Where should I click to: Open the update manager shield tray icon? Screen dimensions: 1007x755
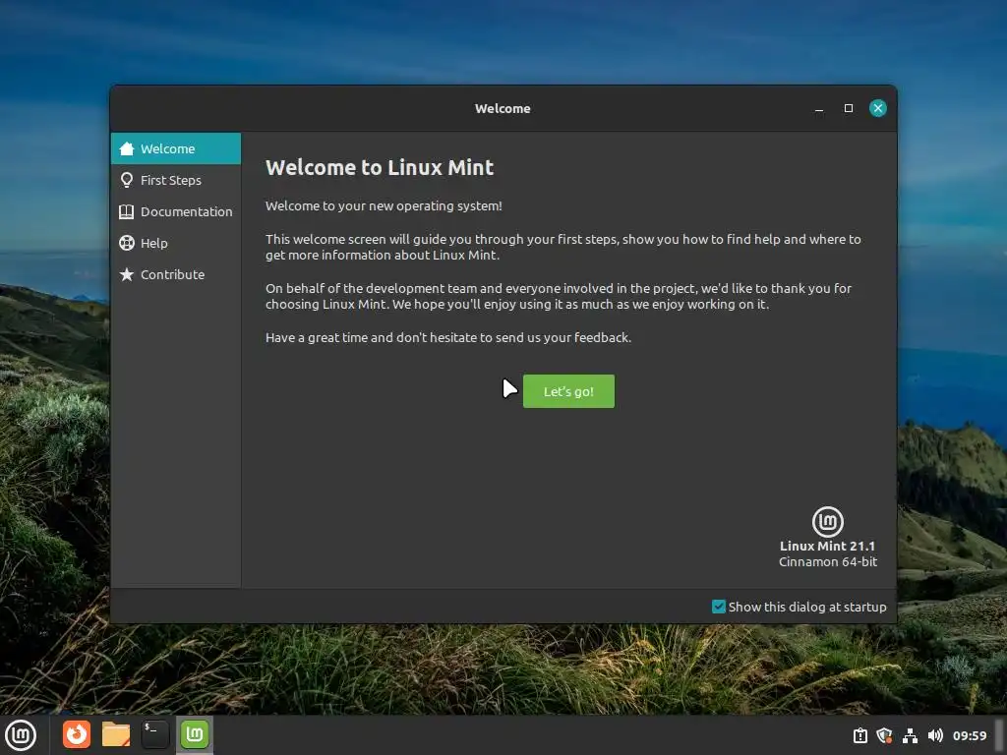point(884,735)
